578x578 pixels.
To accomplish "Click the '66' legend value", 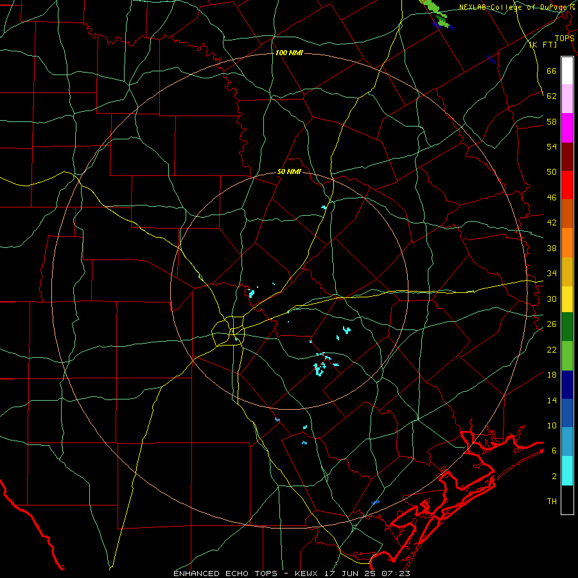I will [x=552, y=71].
